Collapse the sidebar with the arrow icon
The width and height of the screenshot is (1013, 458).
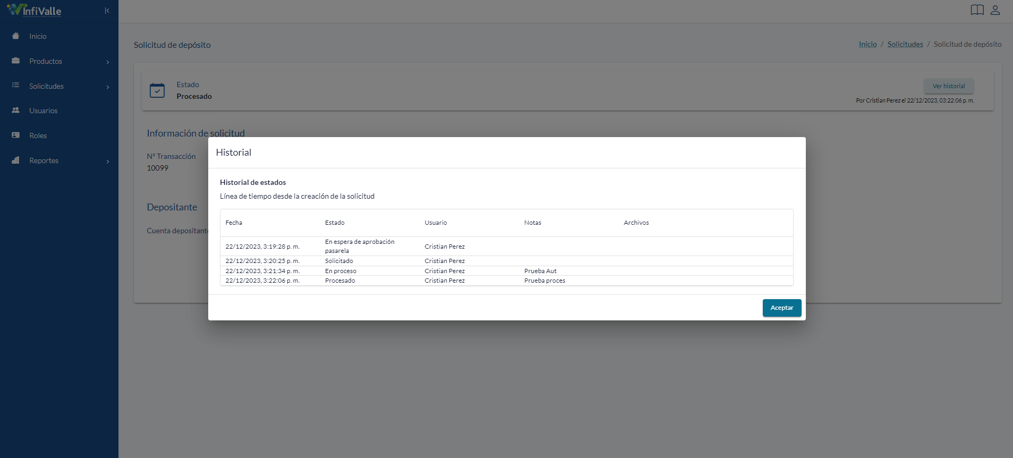point(107,11)
